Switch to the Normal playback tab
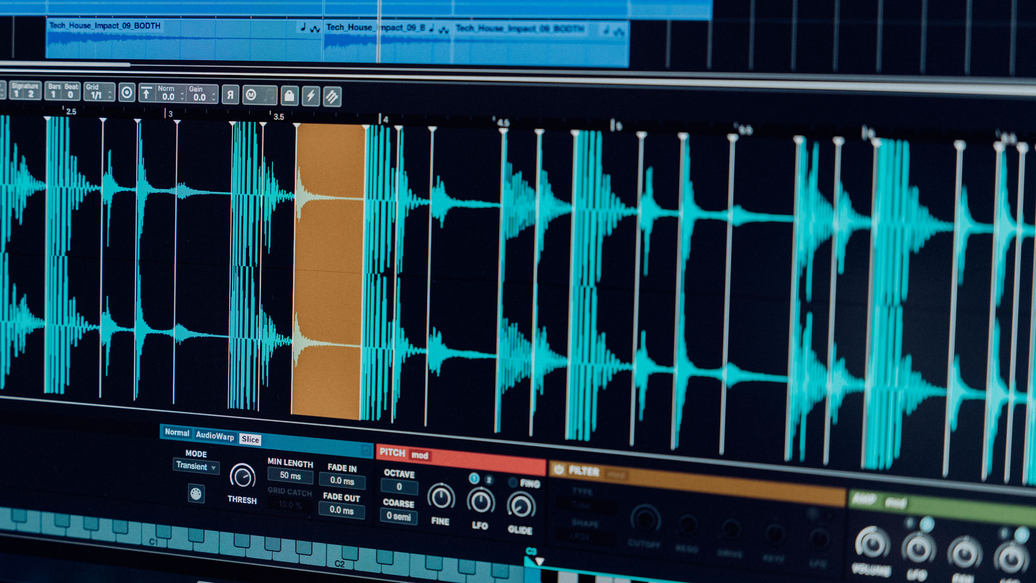The image size is (1036, 583). click(177, 432)
